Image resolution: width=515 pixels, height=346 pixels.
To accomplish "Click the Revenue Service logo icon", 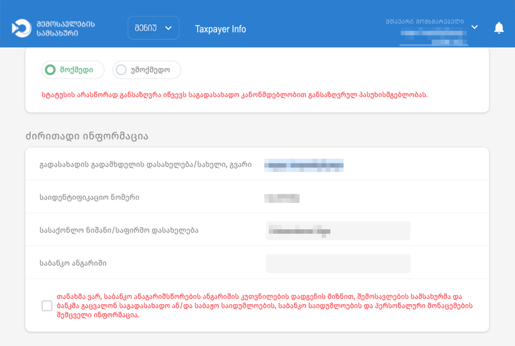I will click(x=21, y=28).
